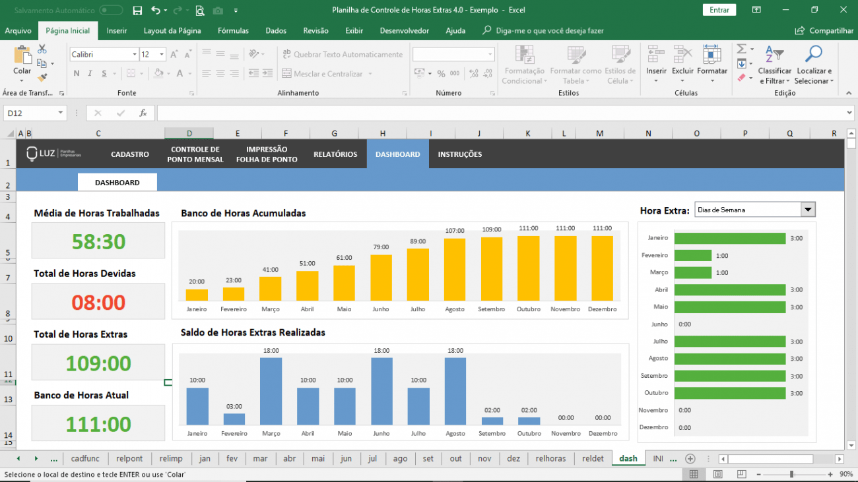The image size is (858, 482).
Task: Click the Colar paste icon
Action: tap(22, 55)
